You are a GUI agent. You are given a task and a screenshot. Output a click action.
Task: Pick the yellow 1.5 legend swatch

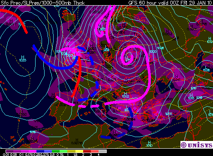pos(79,151)
